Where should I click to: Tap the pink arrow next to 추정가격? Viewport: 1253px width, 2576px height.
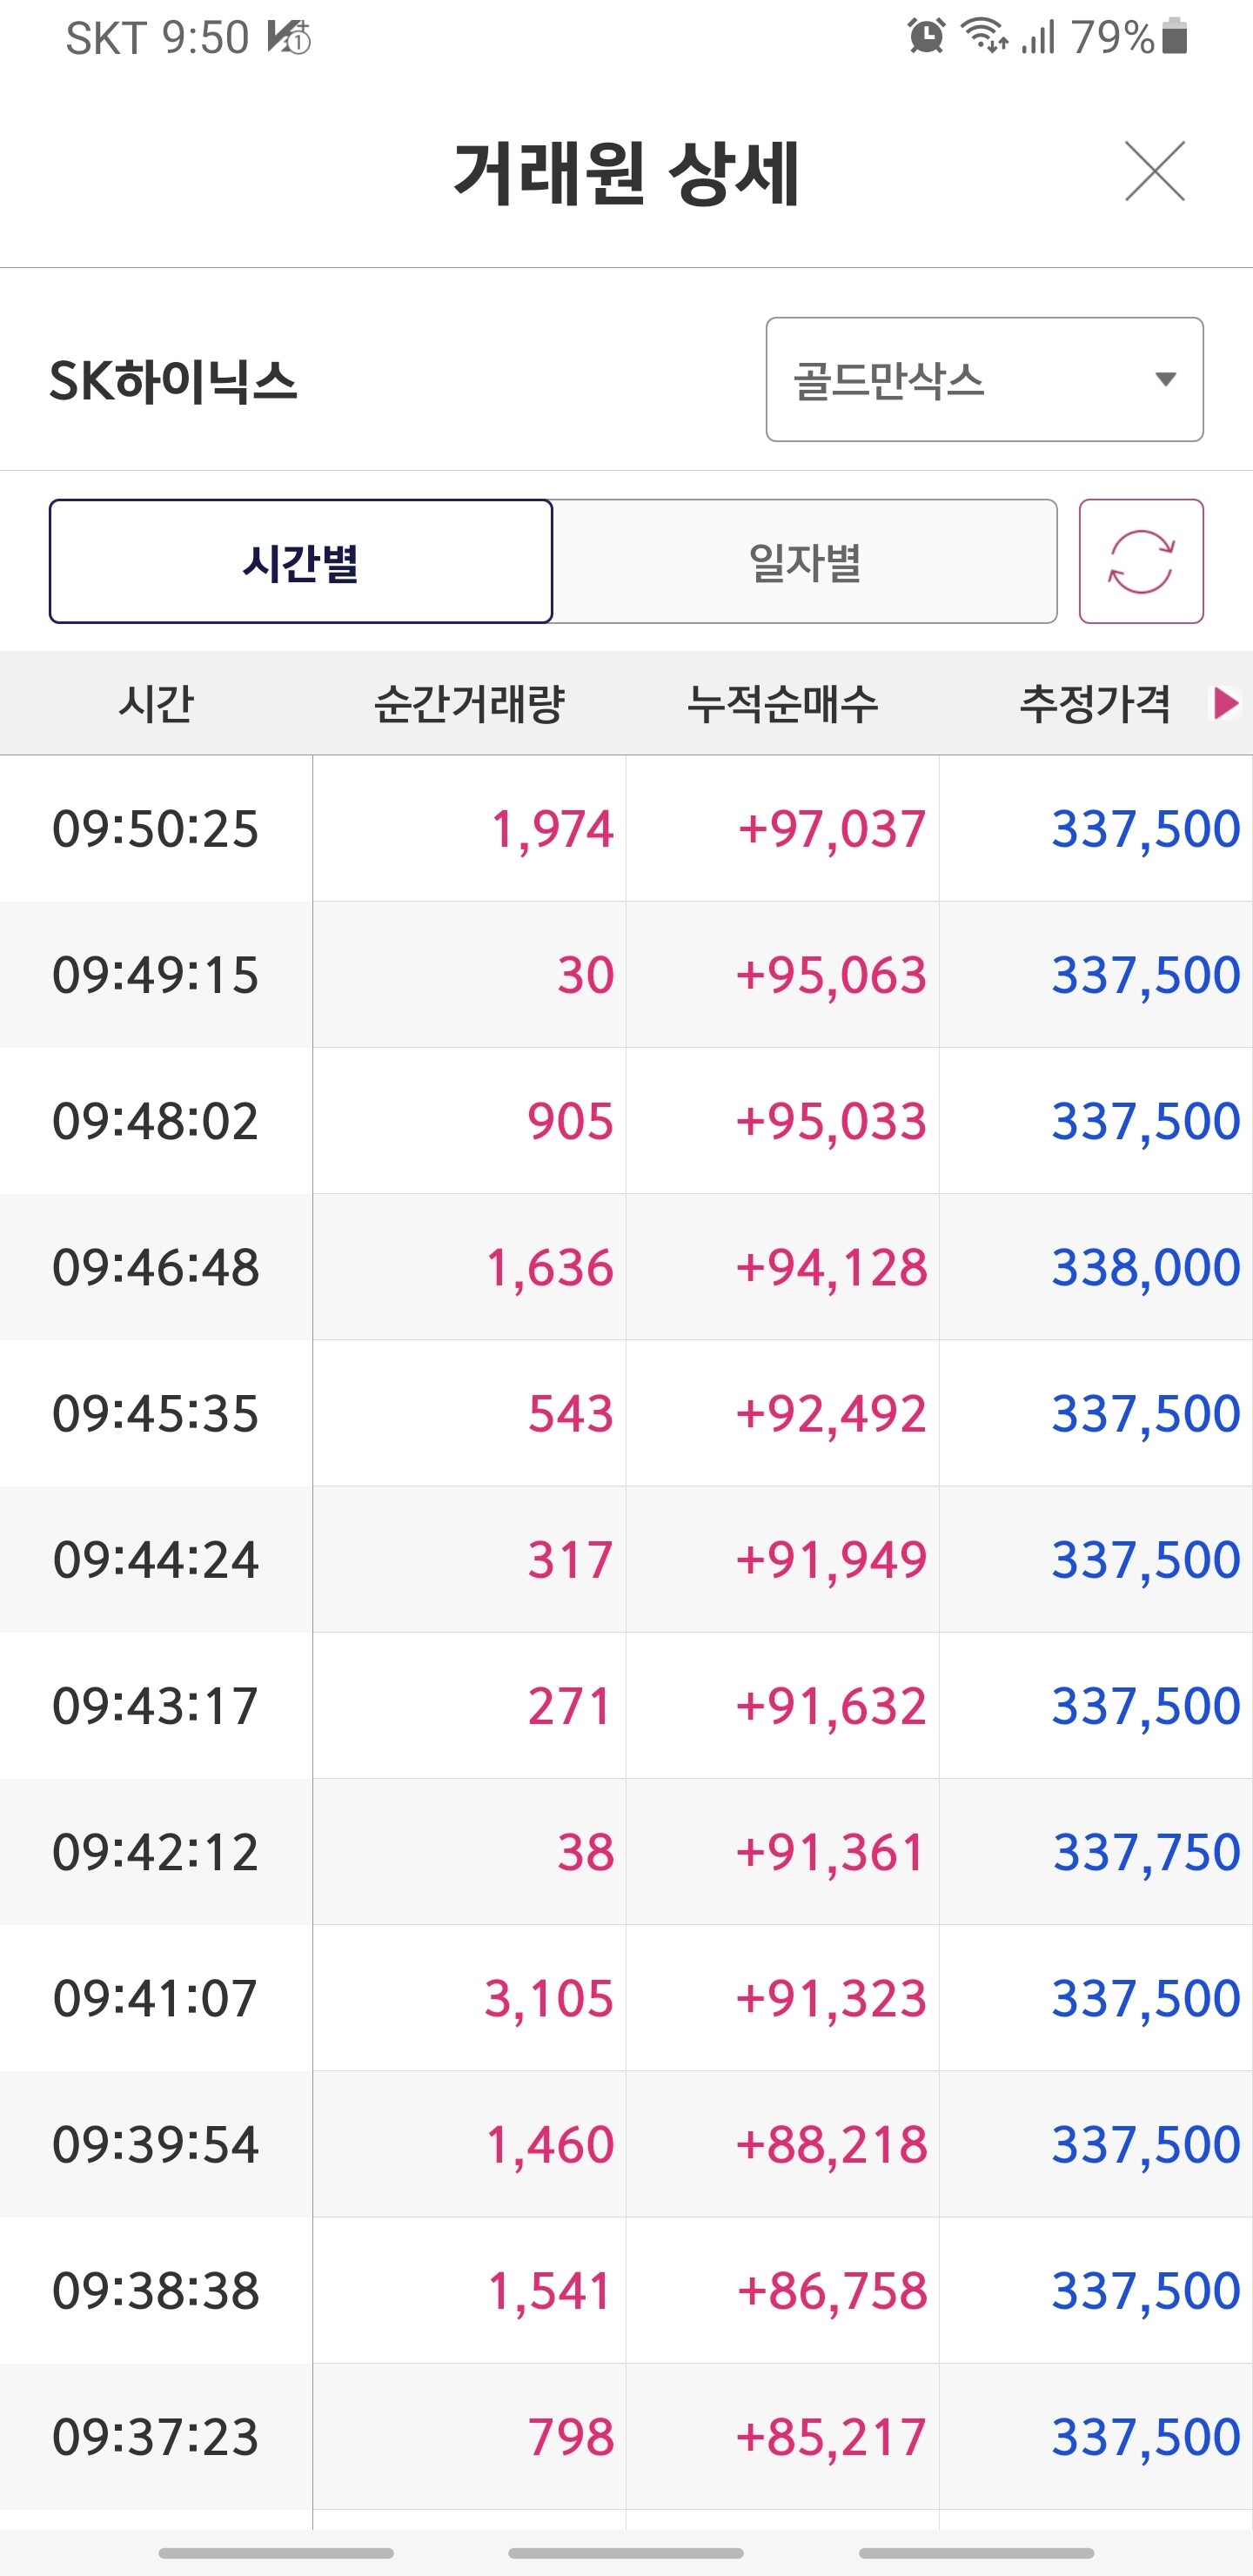click(x=1225, y=703)
